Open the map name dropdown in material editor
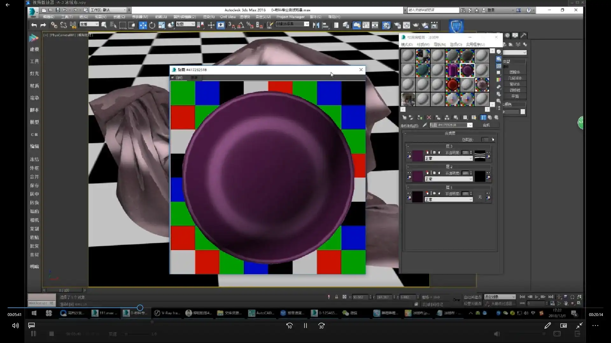Image resolution: width=611 pixels, height=343 pixels. coord(470,125)
